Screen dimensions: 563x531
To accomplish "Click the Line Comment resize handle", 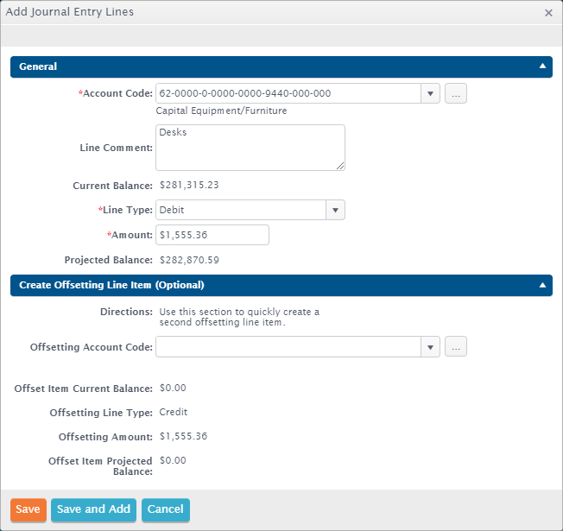I will click(340, 165).
